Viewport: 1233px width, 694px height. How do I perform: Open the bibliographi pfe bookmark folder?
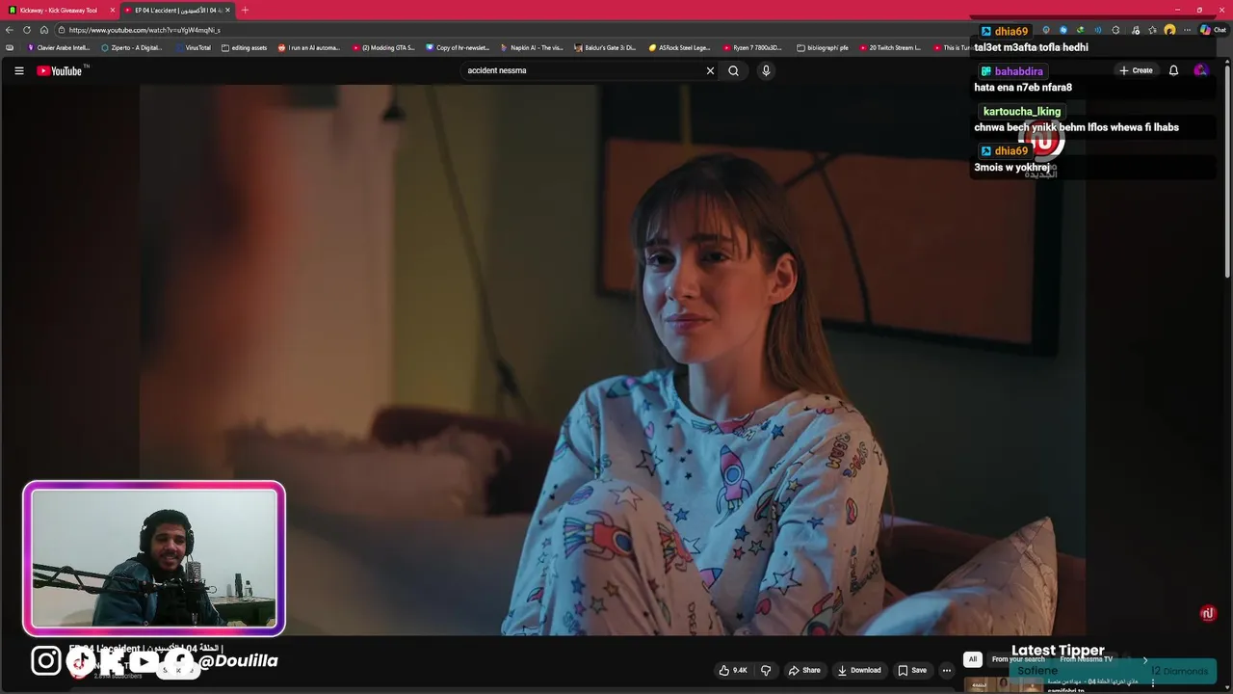point(823,47)
